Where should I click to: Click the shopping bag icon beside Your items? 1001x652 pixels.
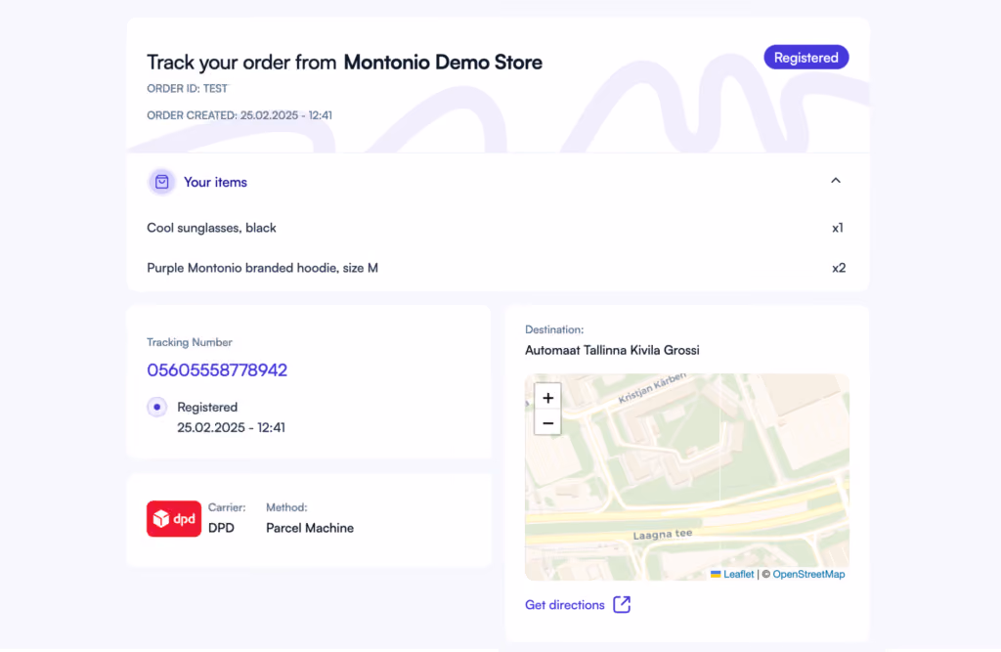point(161,182)
